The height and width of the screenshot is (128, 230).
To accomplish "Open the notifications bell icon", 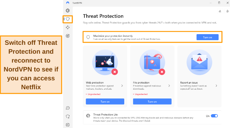I will [227, 11].
